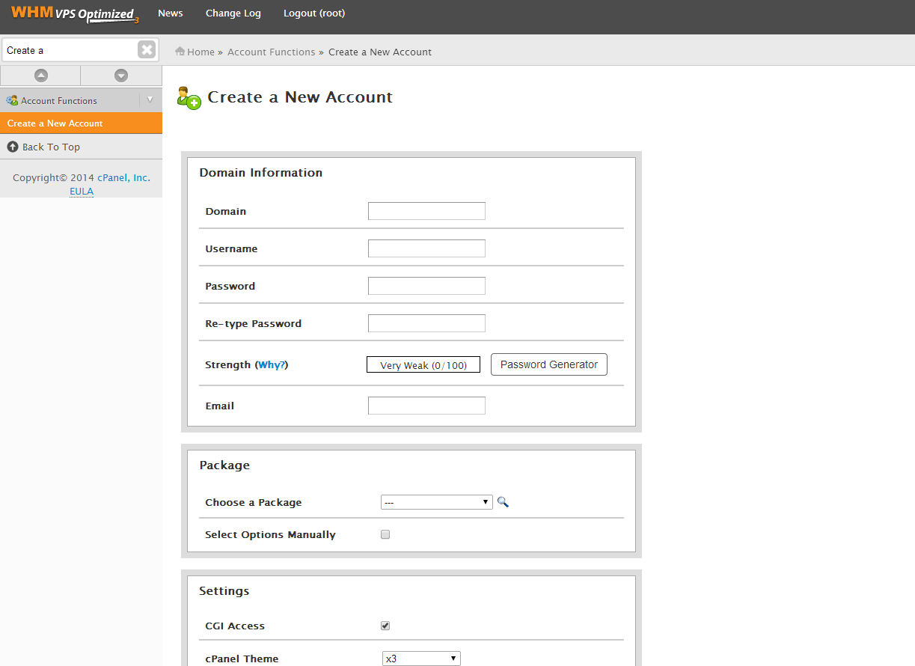Screen dimensions: 915x666
Task: Click the Account Functions group icon
Action: pos(12,100)
